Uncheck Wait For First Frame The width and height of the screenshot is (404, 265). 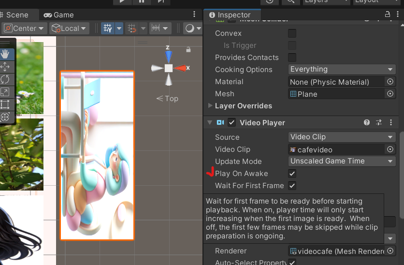(292, 186)
